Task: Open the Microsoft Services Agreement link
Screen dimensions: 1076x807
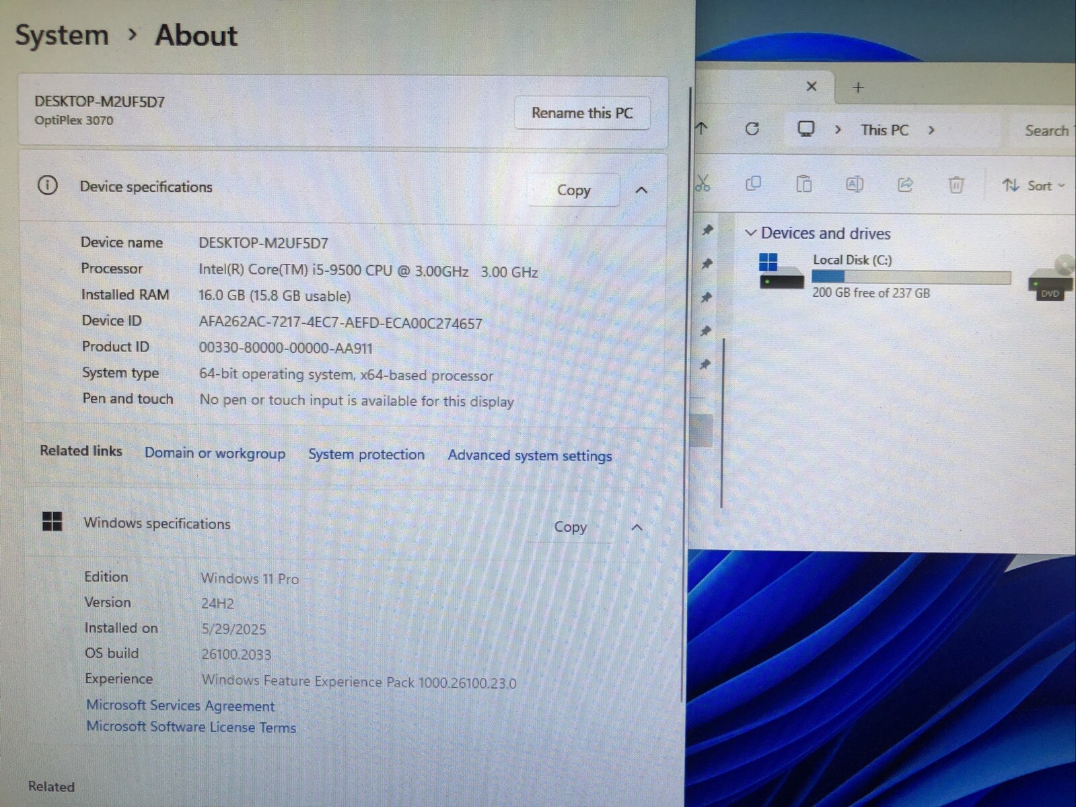Action: (180, 705)
